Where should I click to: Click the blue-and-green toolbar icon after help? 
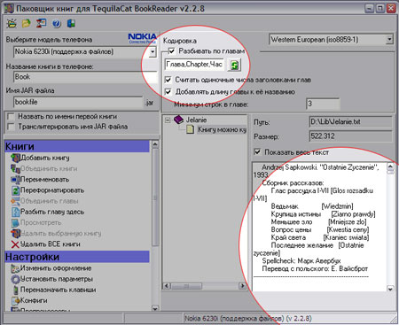(71, 23)
